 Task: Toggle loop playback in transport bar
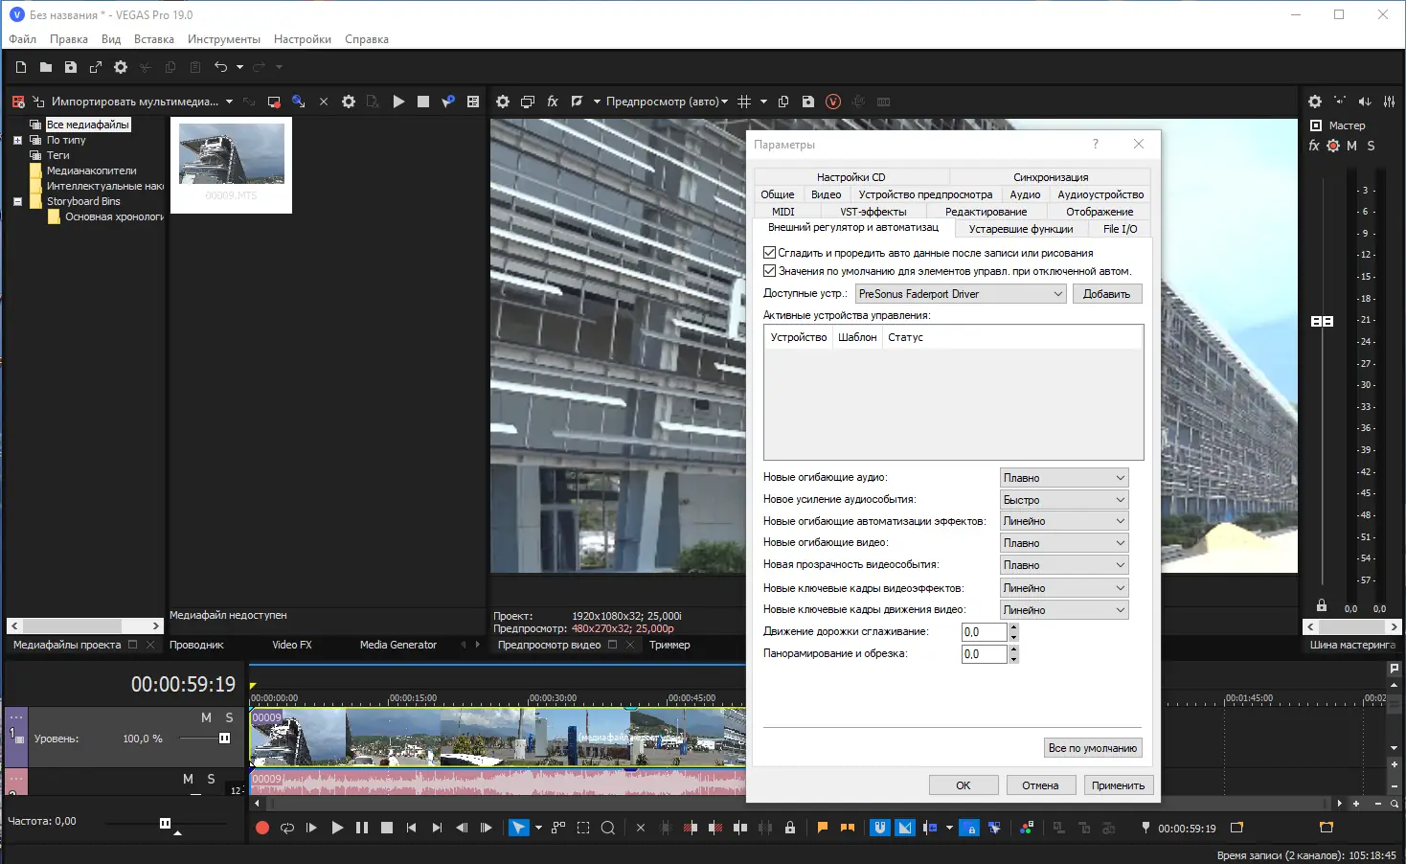pos(287,828)
